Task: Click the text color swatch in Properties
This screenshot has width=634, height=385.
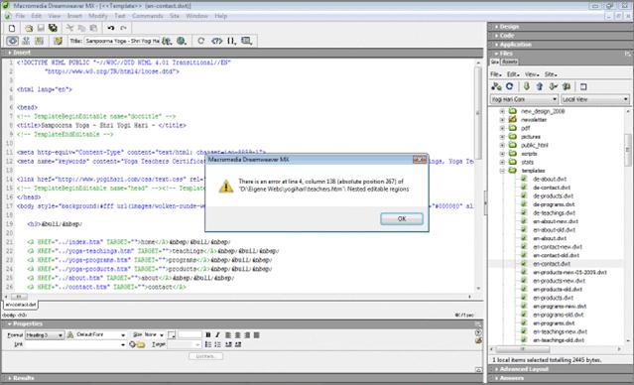Action: coord(172,334)
